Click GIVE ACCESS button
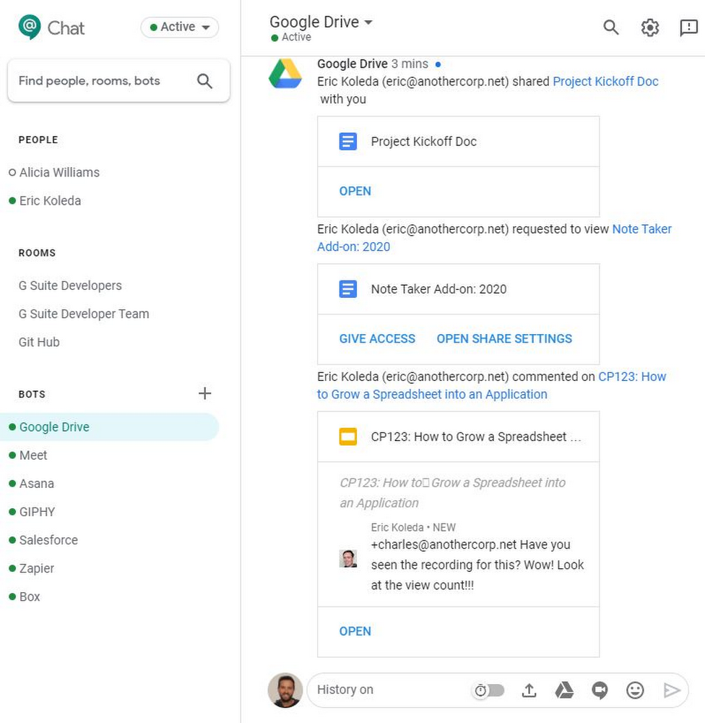This screenshot has height=723, width=705. click(377, 338)
